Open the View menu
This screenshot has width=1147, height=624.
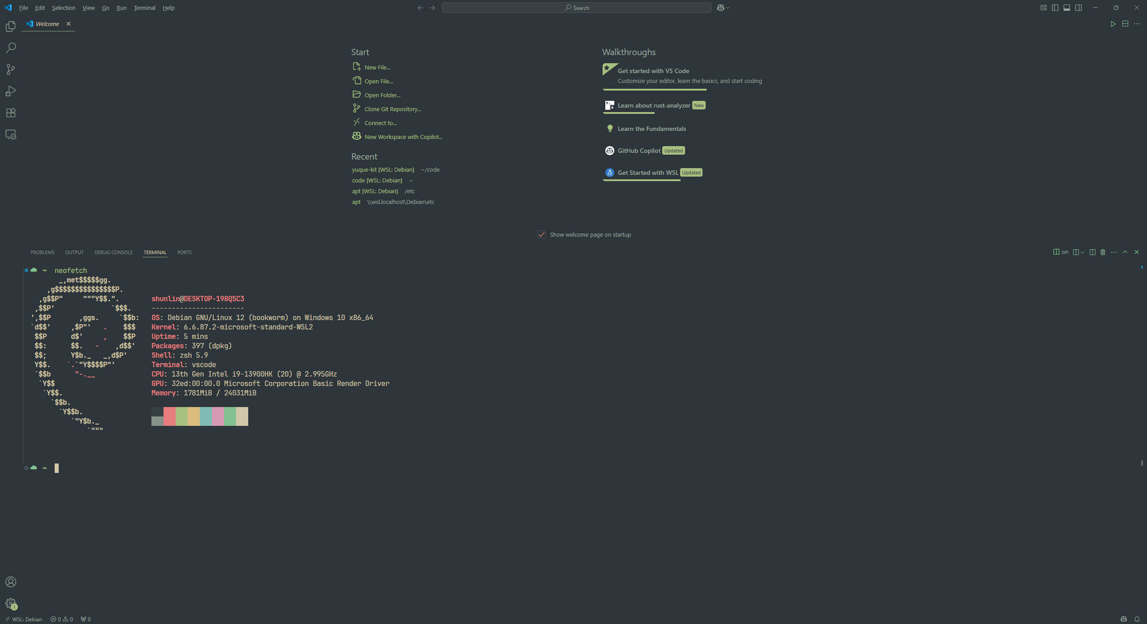89,8
